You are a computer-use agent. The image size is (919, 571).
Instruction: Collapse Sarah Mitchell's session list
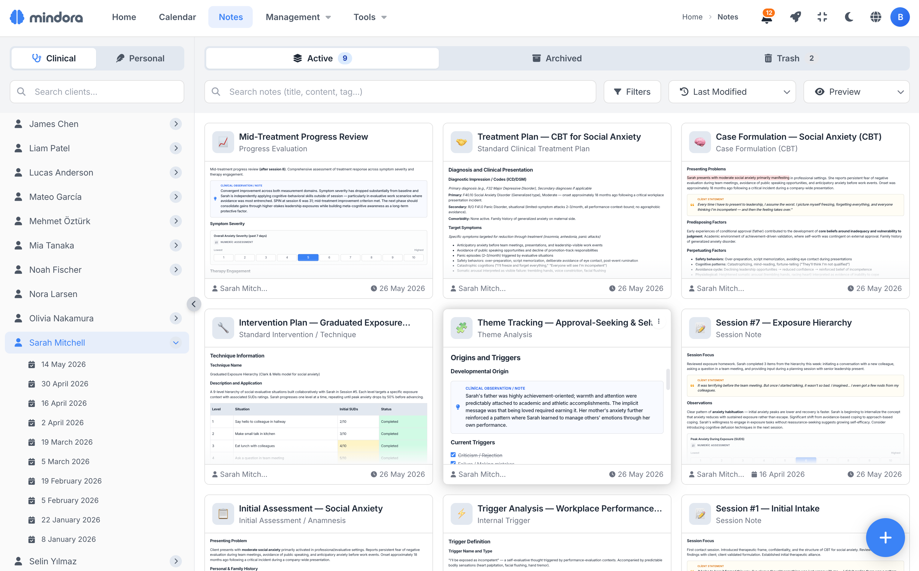click(x=176, y=343)
